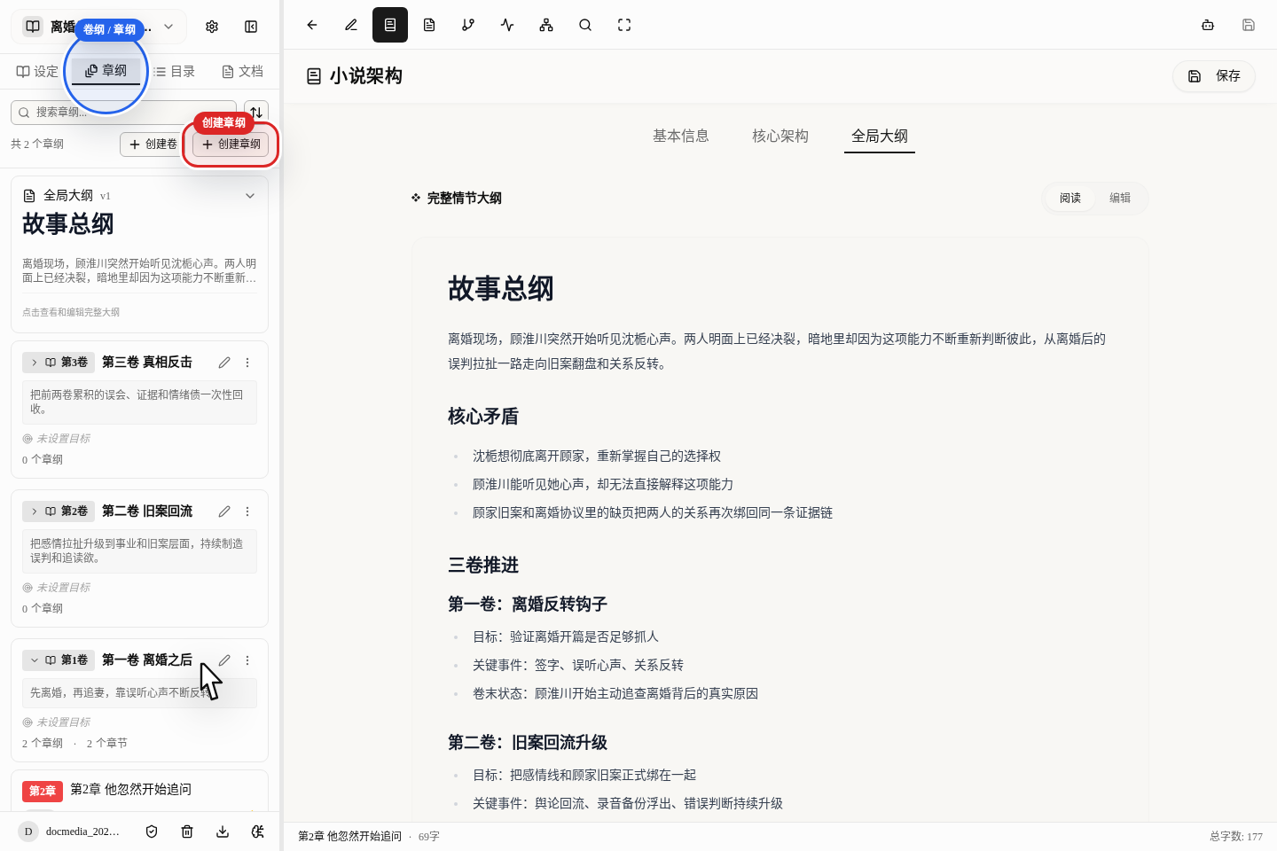Viewport: 1277px width, 851px height.
Task: Open the novel selector dropdown chevron
Action: [x=168, y=27]
